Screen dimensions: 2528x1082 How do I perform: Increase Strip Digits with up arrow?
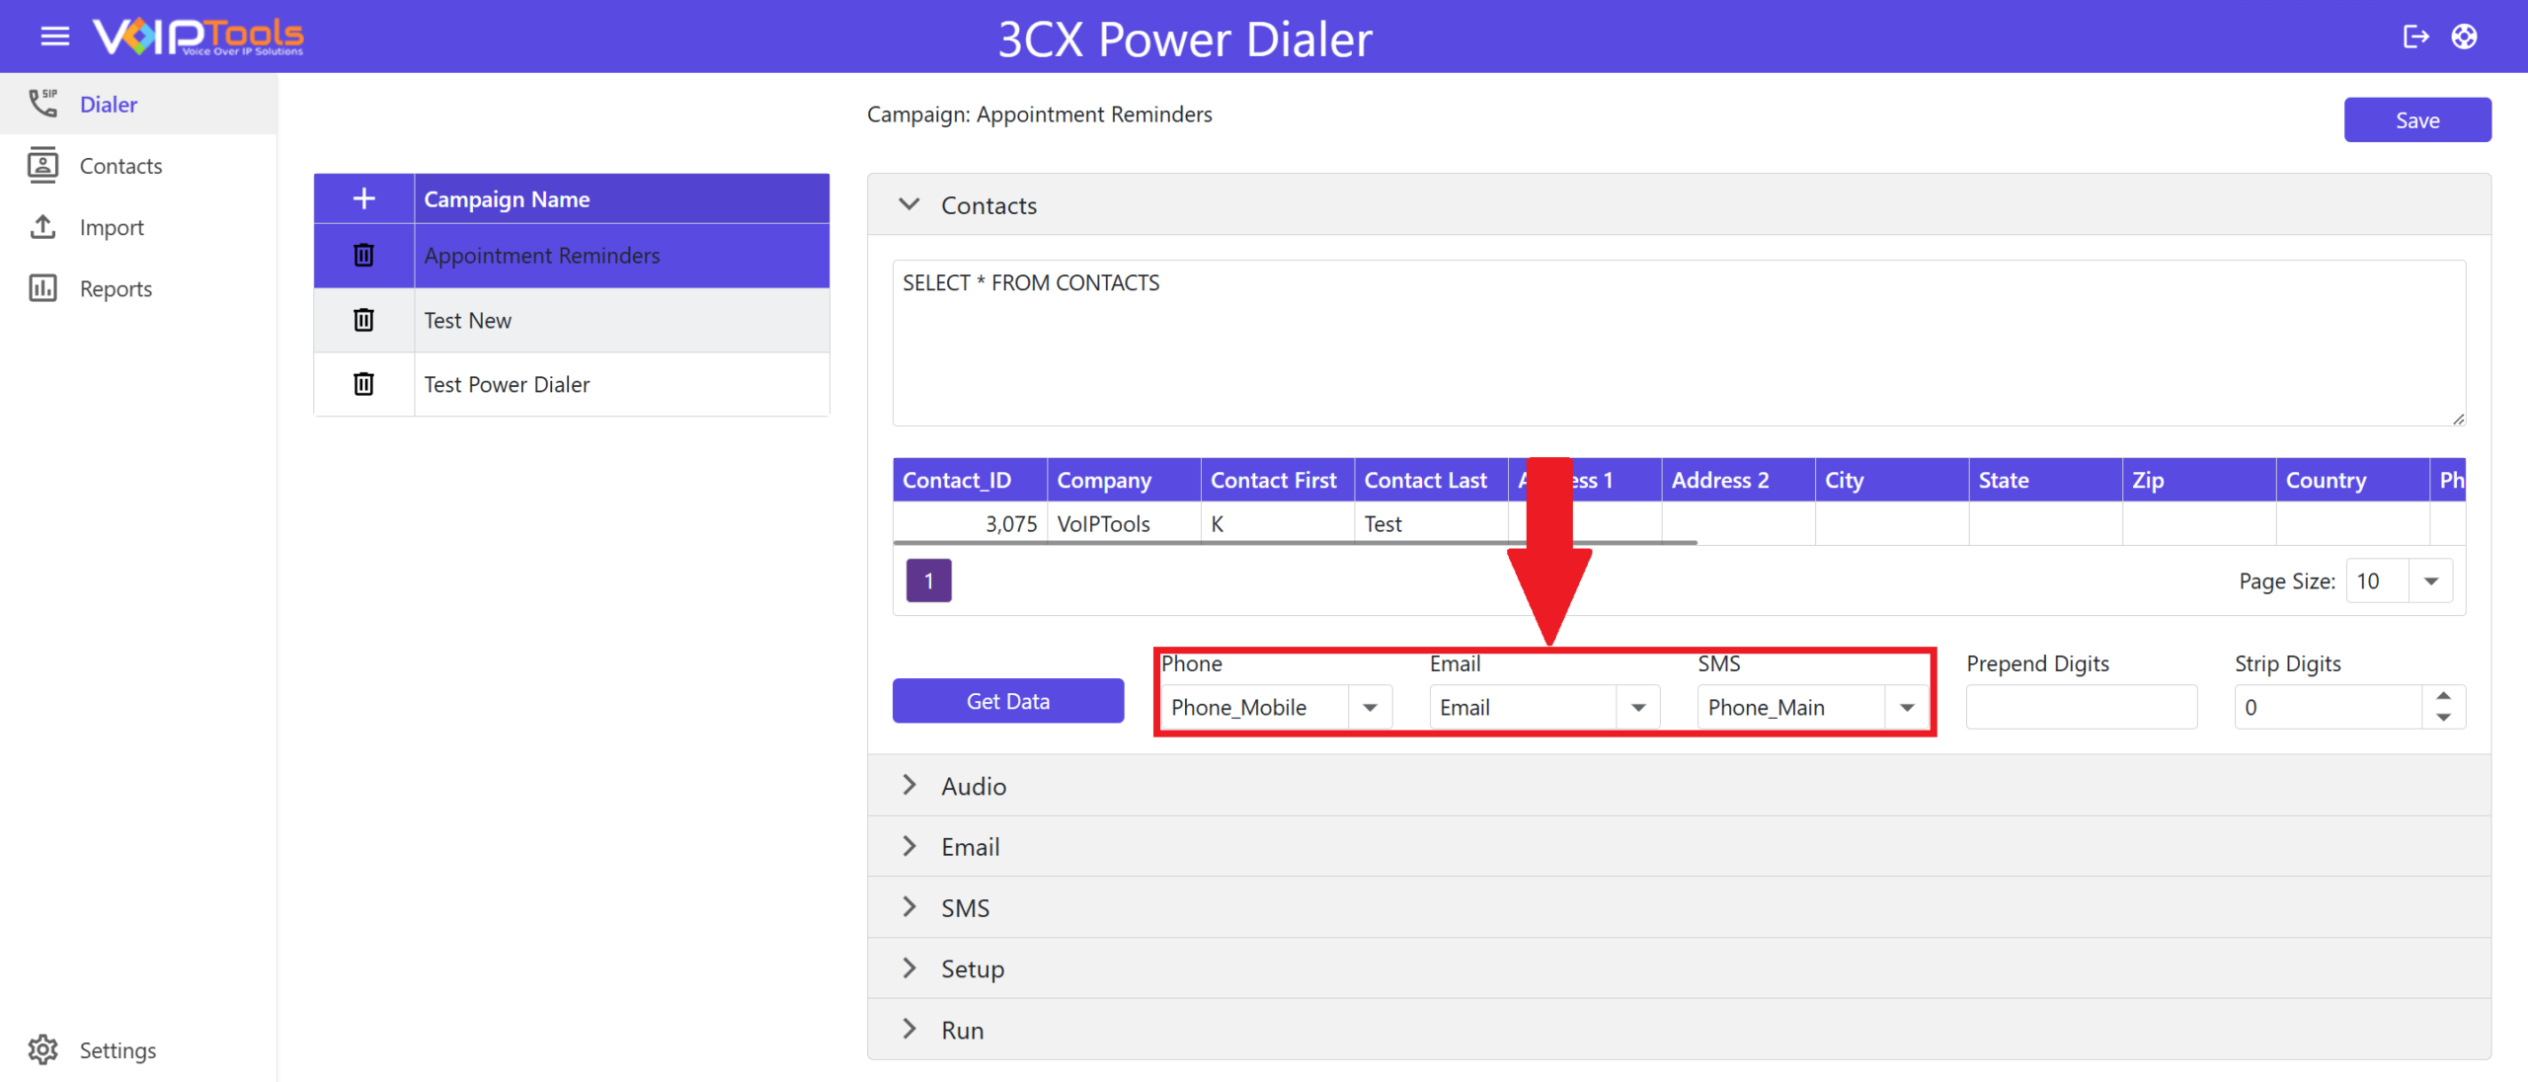click(2444, 696)
